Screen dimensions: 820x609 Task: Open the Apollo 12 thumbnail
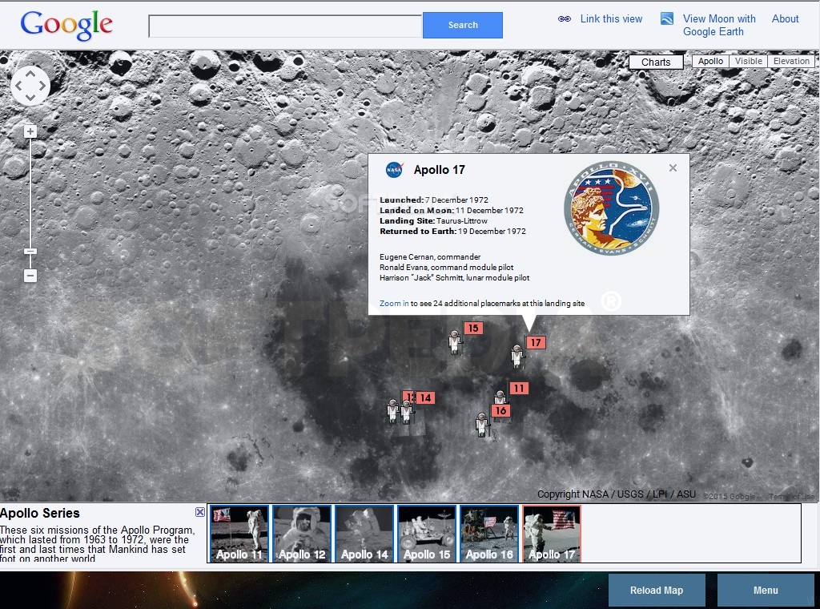(302, 534)
